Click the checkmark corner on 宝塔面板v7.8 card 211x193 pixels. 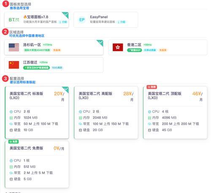click(x=66, y=15)
